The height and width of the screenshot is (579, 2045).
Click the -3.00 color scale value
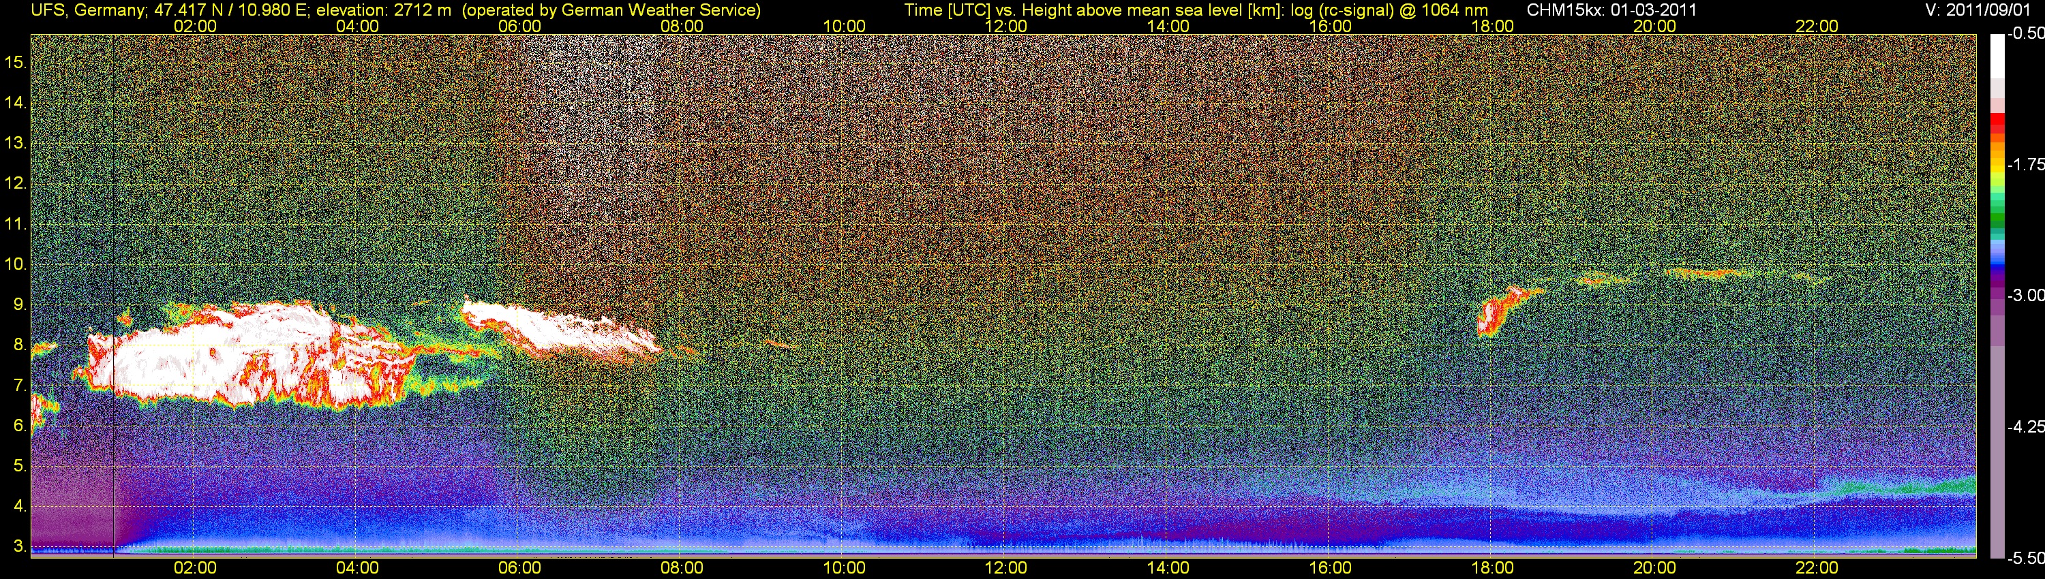[2025, 296]
